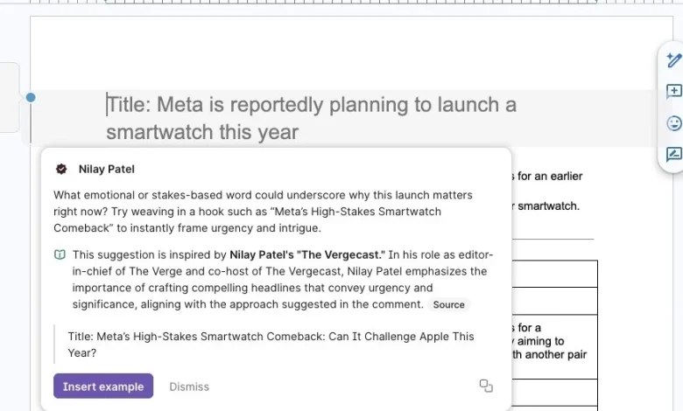This screenshot has height=411, width=683.
Task: Click into the document title text
Action: tap(311, 106)
